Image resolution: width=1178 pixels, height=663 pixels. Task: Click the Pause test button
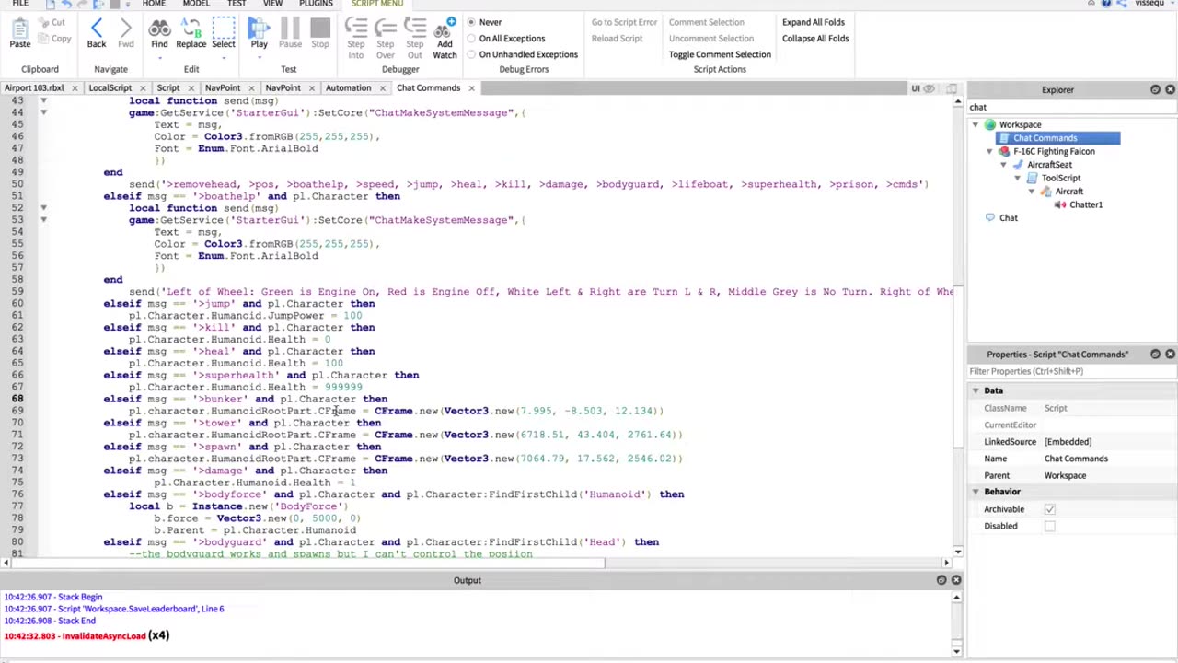[290, 35]
